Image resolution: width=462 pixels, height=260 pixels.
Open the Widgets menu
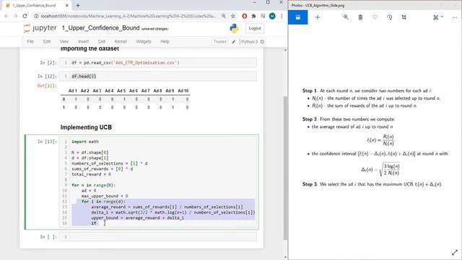point(144,42)
